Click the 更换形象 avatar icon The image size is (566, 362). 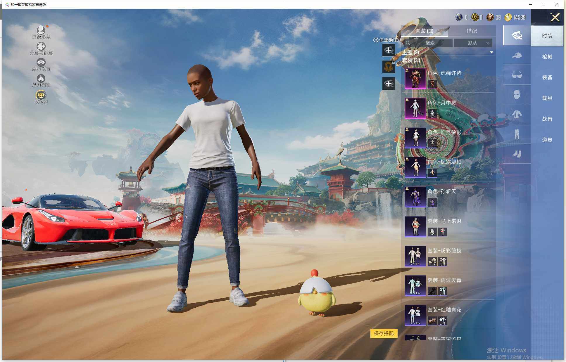41,30
